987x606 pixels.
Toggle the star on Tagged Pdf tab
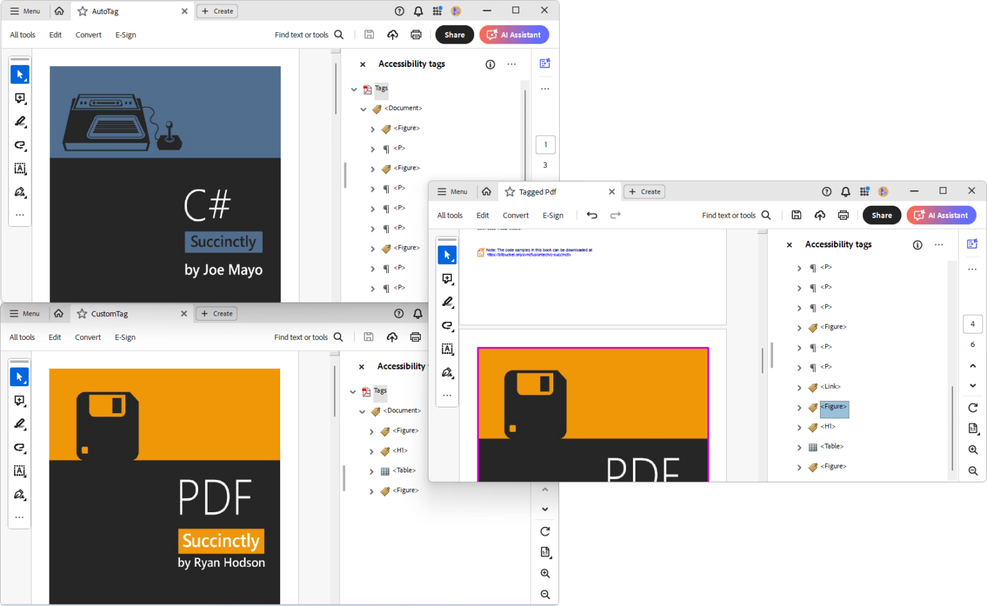coord(510,192)
